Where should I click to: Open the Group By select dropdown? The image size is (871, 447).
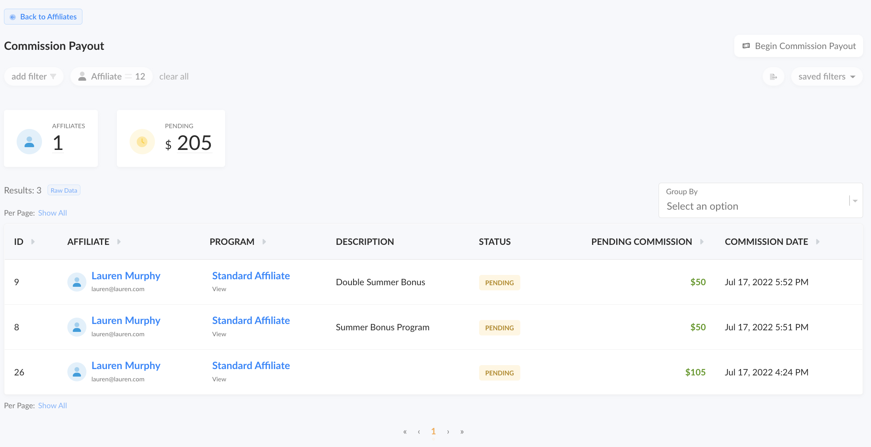click(760, 200)
